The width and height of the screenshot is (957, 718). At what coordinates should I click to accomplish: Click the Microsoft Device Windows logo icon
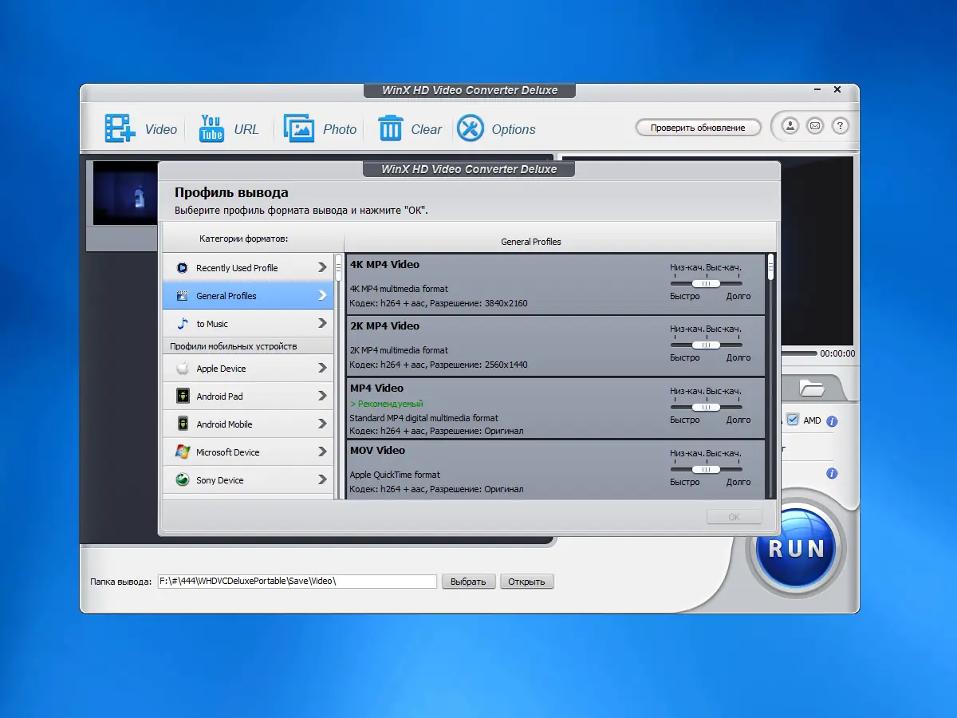pos(182,452)
